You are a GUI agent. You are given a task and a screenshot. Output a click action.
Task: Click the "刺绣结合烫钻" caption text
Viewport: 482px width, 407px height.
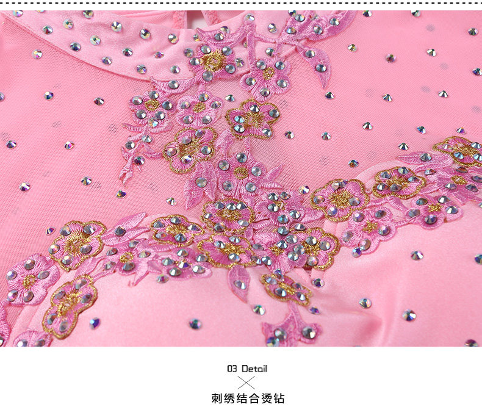coord(248,398)
